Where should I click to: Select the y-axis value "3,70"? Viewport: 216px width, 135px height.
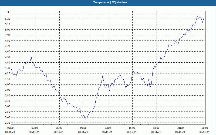(8, 101)
